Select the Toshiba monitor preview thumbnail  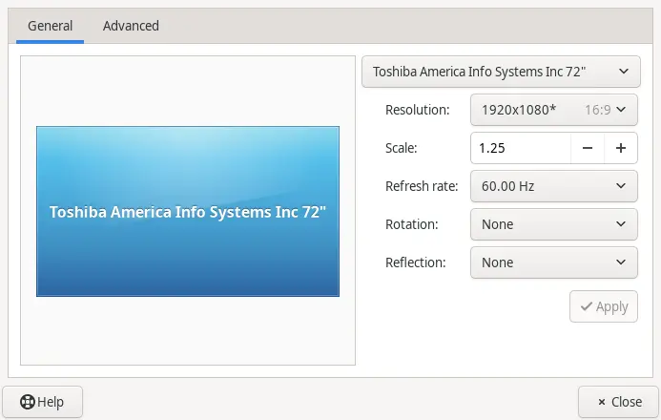click(188, 211)
